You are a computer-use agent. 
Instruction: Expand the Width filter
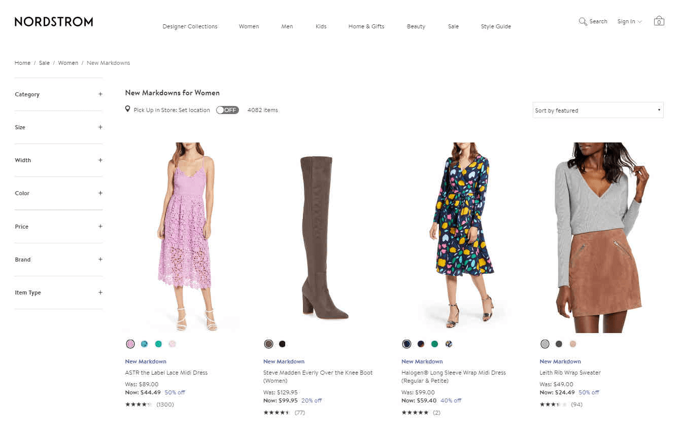58,160
